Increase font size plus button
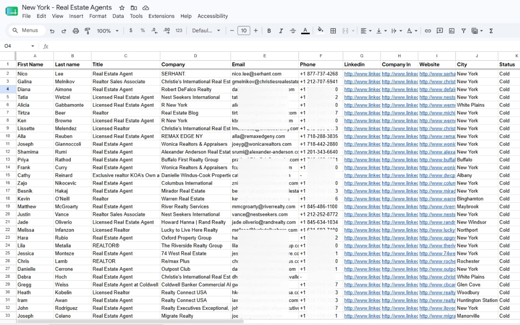 256,31
